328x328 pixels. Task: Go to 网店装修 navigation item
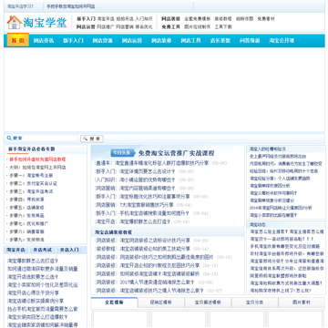161,40
